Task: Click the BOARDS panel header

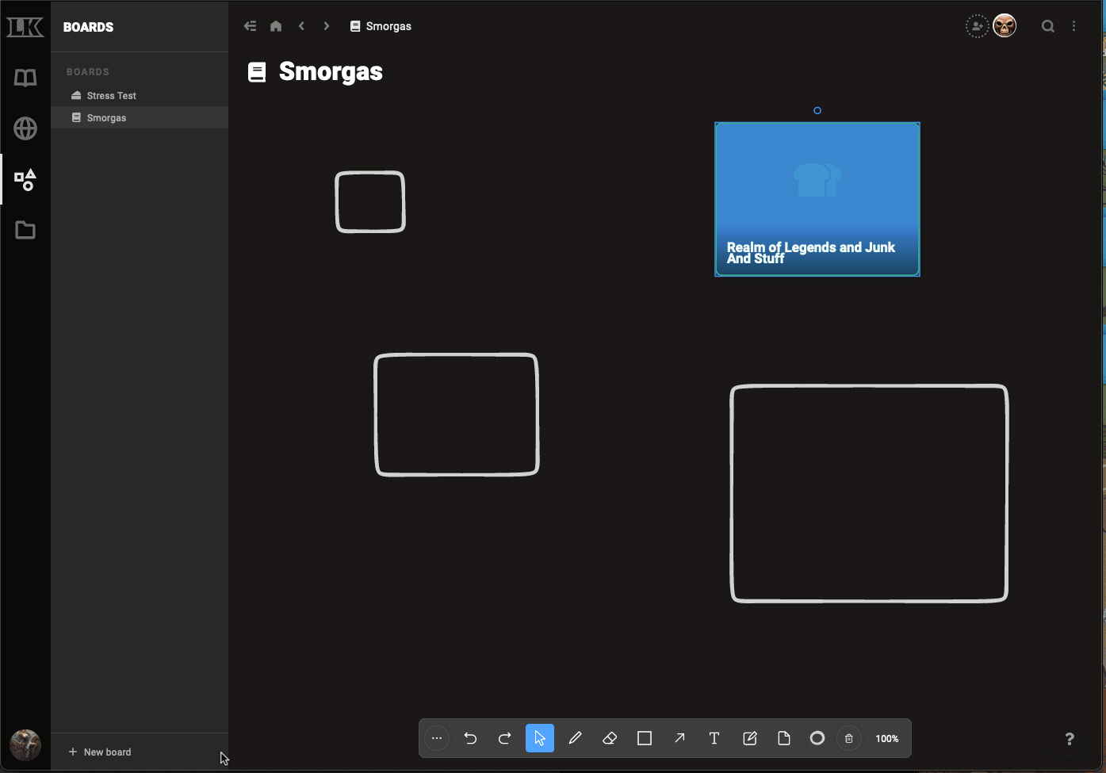Action: pos(88,27)
